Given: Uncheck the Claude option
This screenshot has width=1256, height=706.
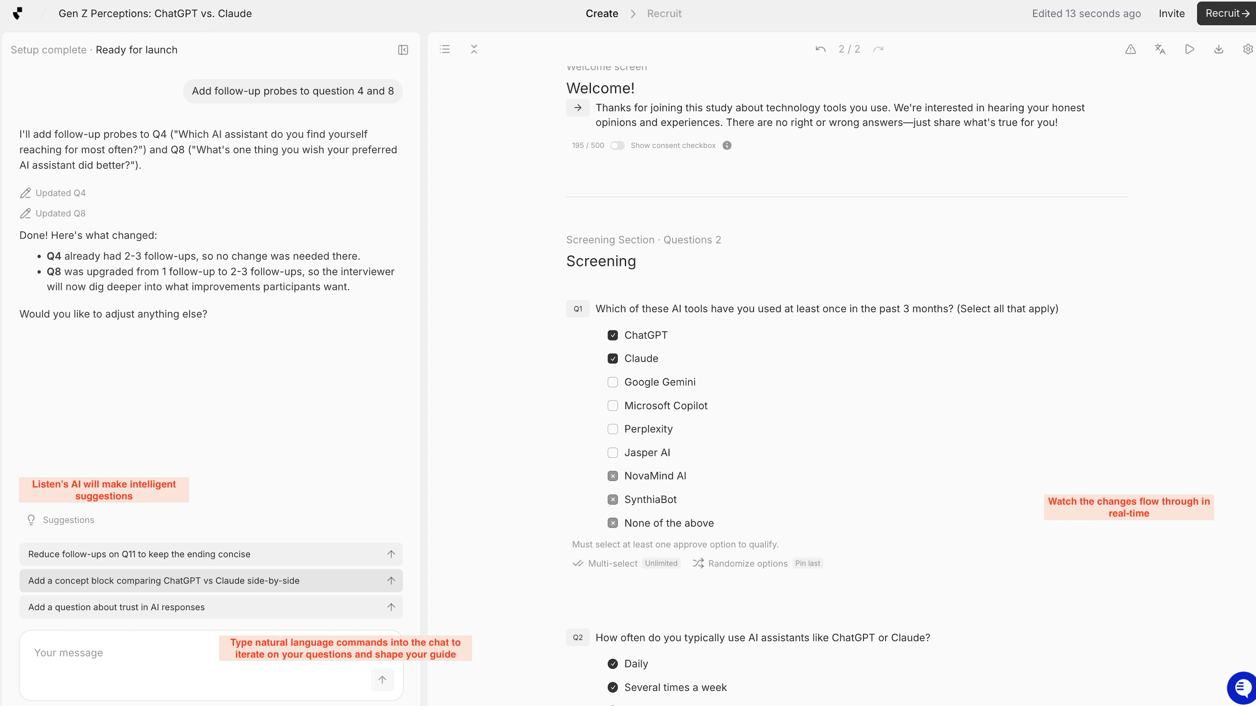Looking at the screenshot, I should tap(612, 359).
